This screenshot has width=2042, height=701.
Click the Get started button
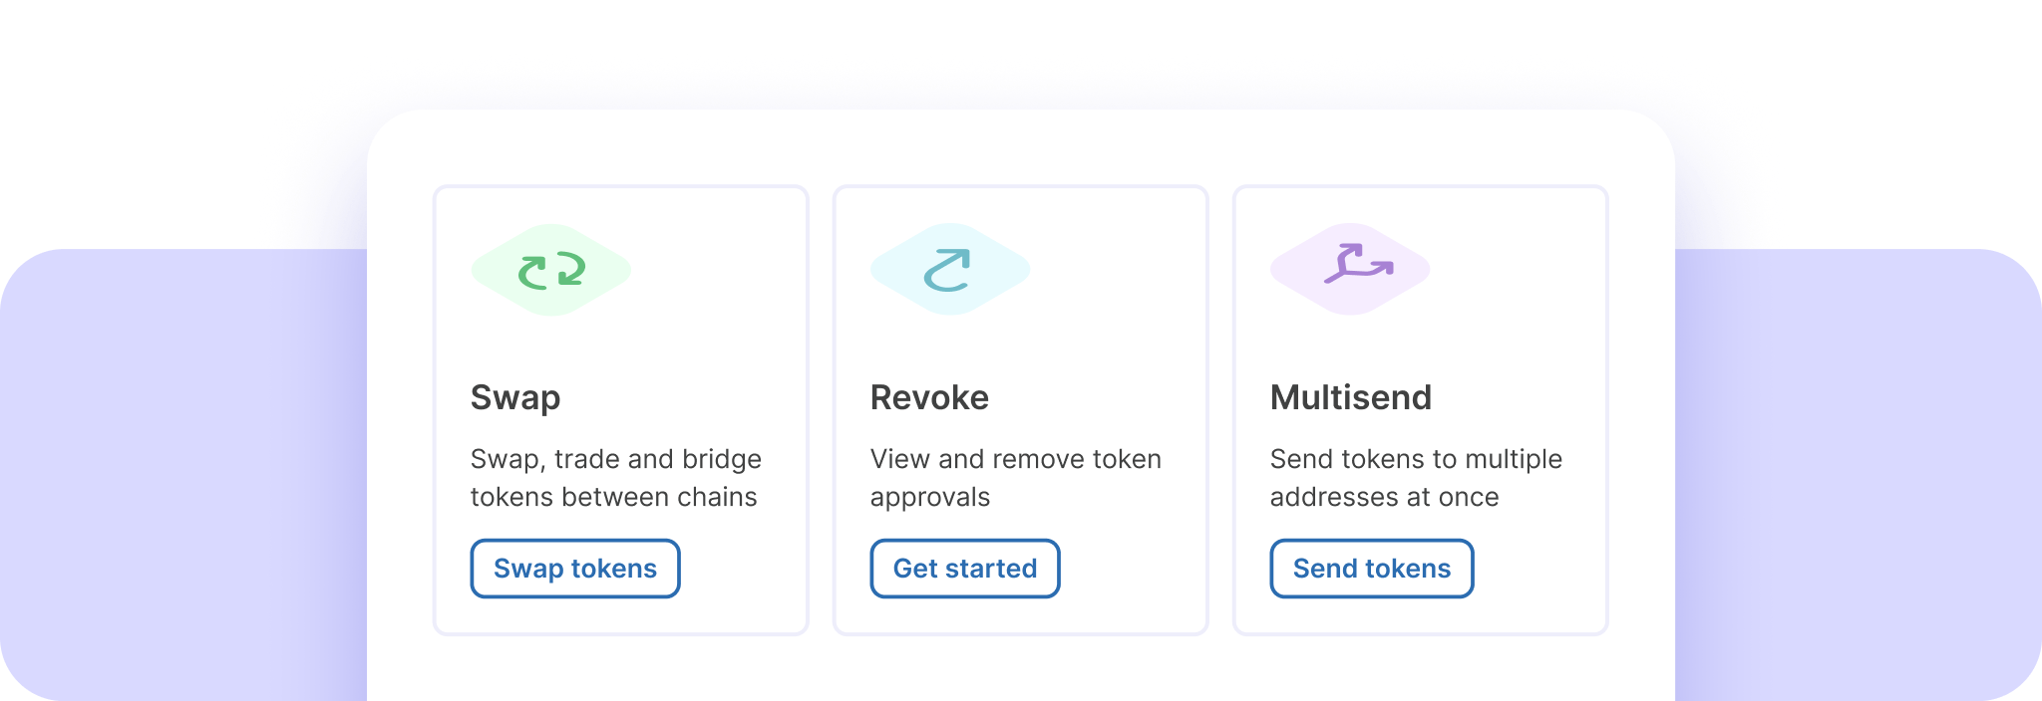point(964,569)
